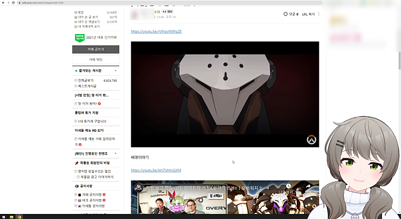Open 다크 공지사항 board
This screenshot has height=219, width=401.
point(92,200)
